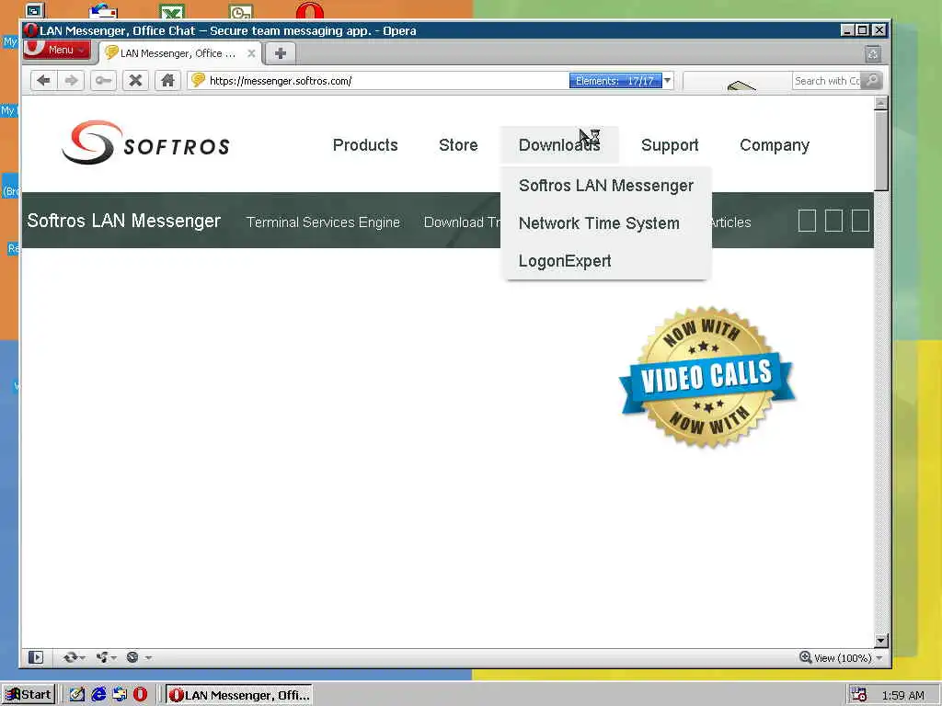Select LAN Messenger taskbar button
Image resolution: width=942 pixels, height=706 pixels.
(239, 695)
